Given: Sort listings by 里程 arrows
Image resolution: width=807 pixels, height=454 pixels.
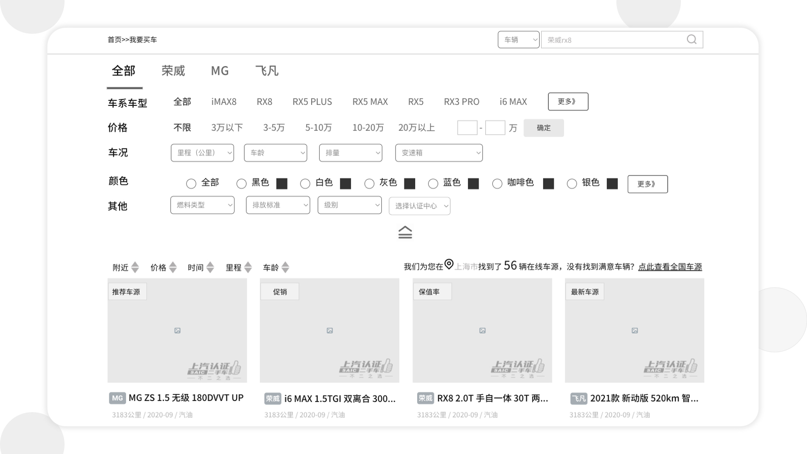Looking at the screenshot, I should coord(248,267).
